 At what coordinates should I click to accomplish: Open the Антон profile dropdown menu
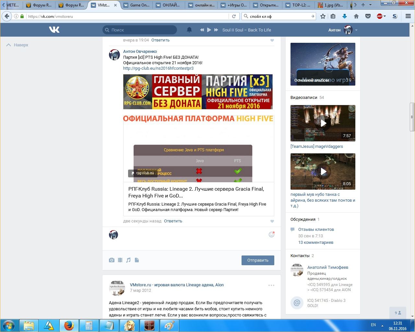point(356,30)
